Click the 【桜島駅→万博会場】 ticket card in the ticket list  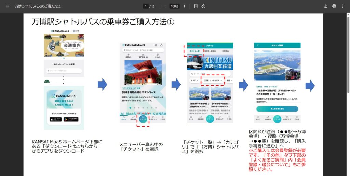click(x=199, y=101)
